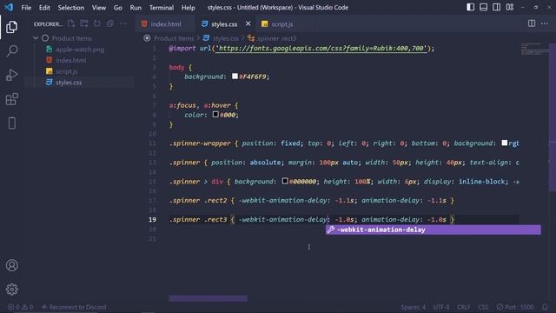Click Product Items in breadcrumb
Viewport: 556px width, 313px height.
coord(174,38)
